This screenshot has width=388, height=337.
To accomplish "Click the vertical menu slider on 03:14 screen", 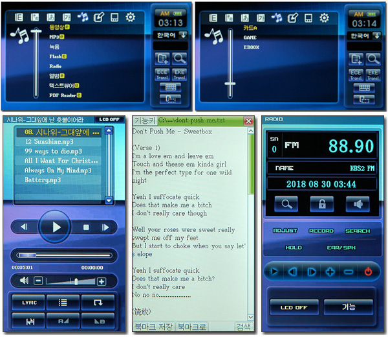I will click(230, 64).
